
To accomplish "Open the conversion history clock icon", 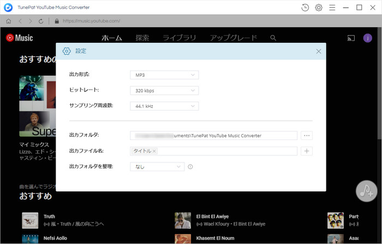I will [x=305, y=8].
